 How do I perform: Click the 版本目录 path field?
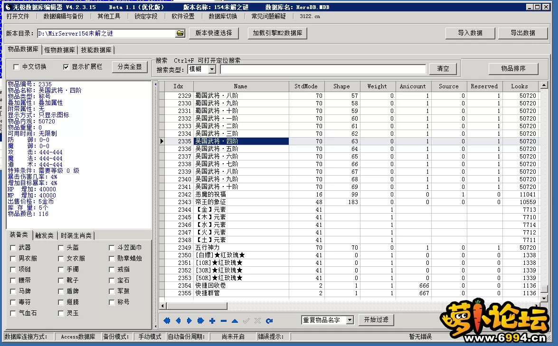click(x=106, y=33)
